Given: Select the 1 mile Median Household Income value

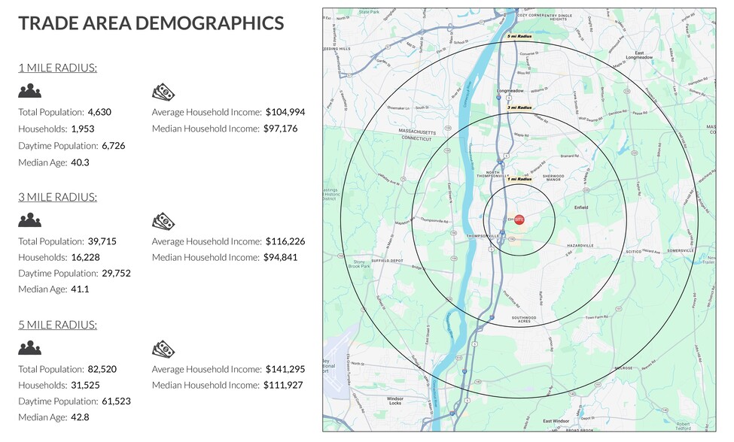Looking at the screenshot, I should pos(281,129).
